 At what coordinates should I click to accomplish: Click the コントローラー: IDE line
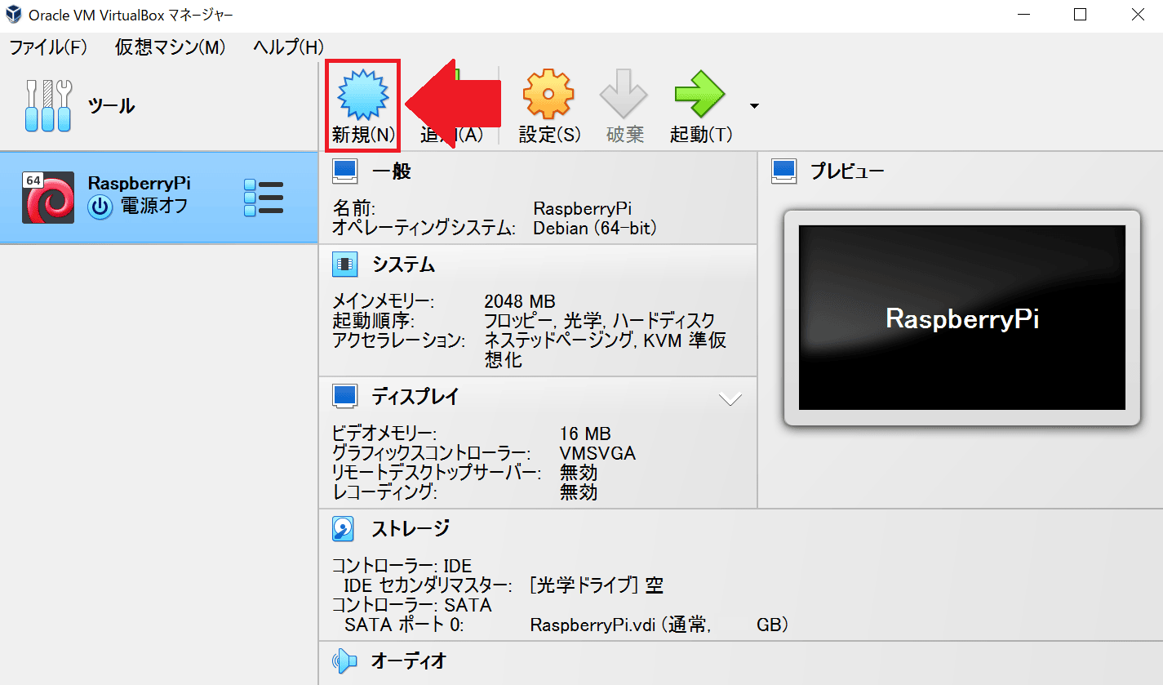click(x=402, y=566)
